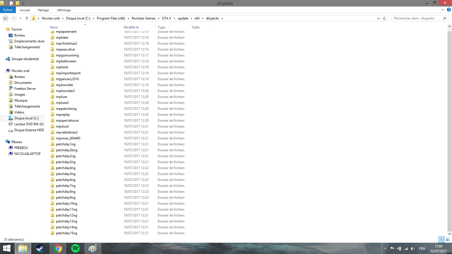Viewport: 452px width, 254px height.
Task: Sort by the Modifié le column
Action: point(131,27)
